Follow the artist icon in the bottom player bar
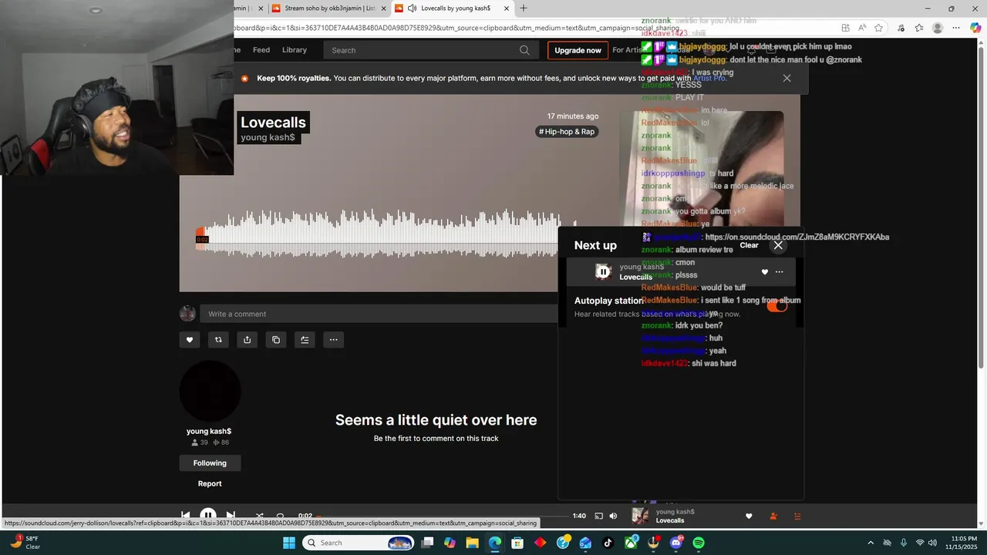This screenshot has height=555, width=987. (x=773, y=516)
